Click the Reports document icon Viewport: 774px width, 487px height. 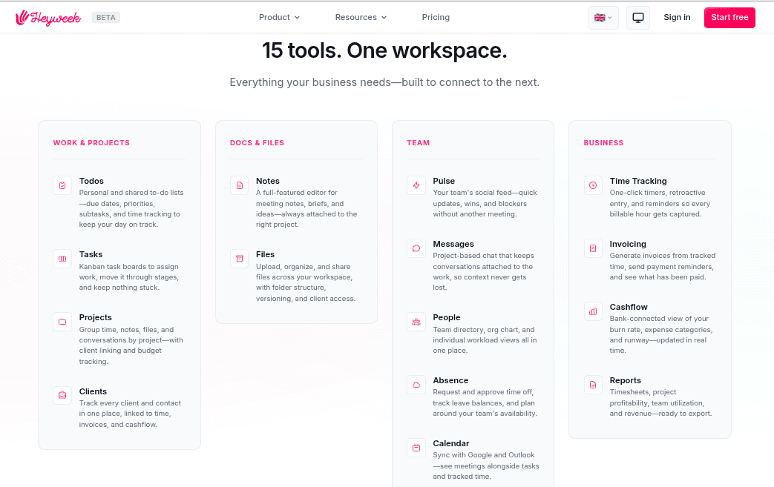pos(593,385)
